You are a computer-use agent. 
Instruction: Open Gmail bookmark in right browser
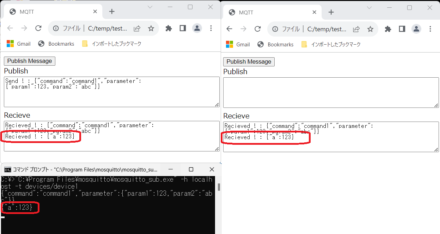pyautogui.click(x=238, y=45)
